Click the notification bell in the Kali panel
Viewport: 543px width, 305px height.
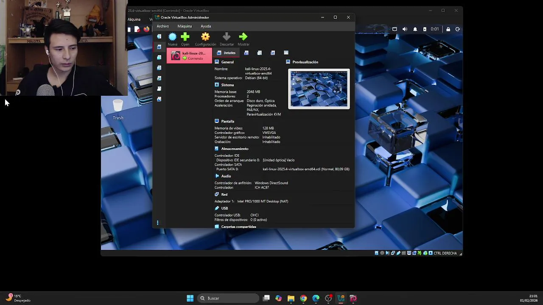point(415,29)
